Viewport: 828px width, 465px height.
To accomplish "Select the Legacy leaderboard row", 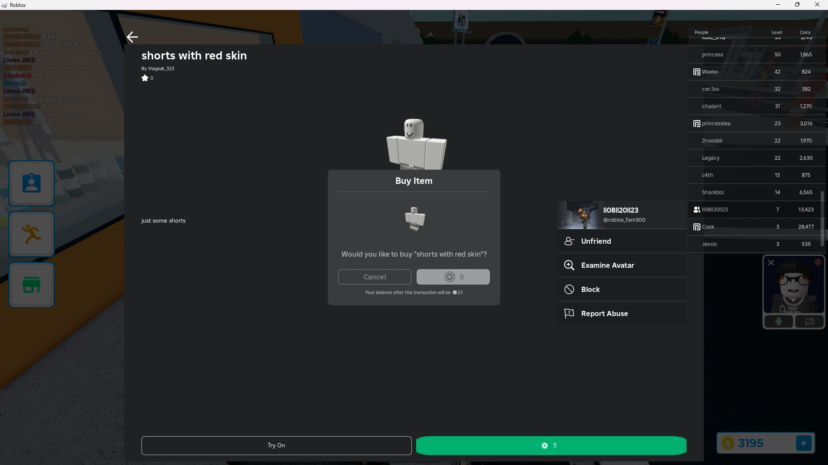I will tap(757, 158).
